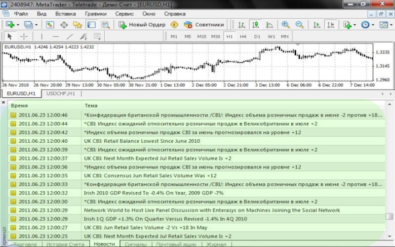
Task: Open the Справка menu
Action: pos(175,14)
